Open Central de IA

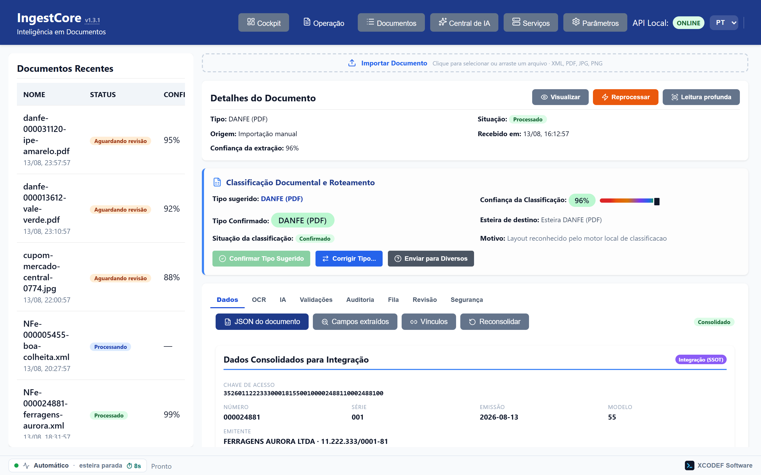point(464,23)
